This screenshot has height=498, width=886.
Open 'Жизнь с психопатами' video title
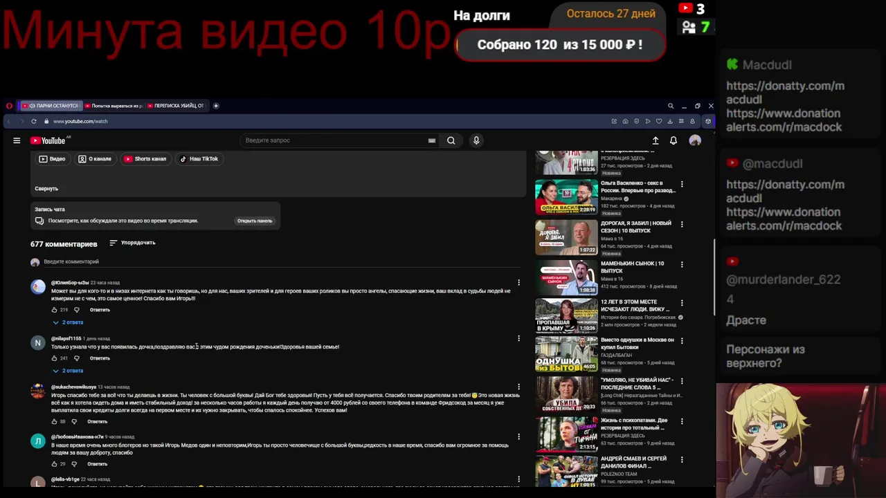pyautogui.click(x=634, y=424)
